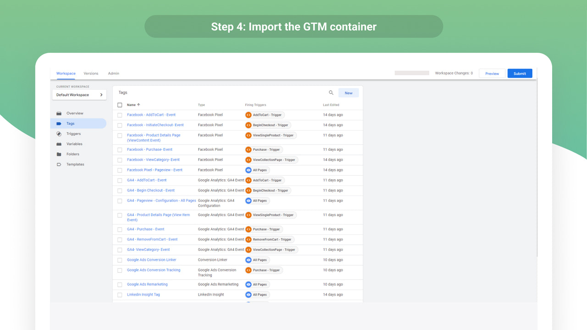587x330 pixels.
Task: Expand the Default Workspace selector
Action: click(x=79, y=94)
